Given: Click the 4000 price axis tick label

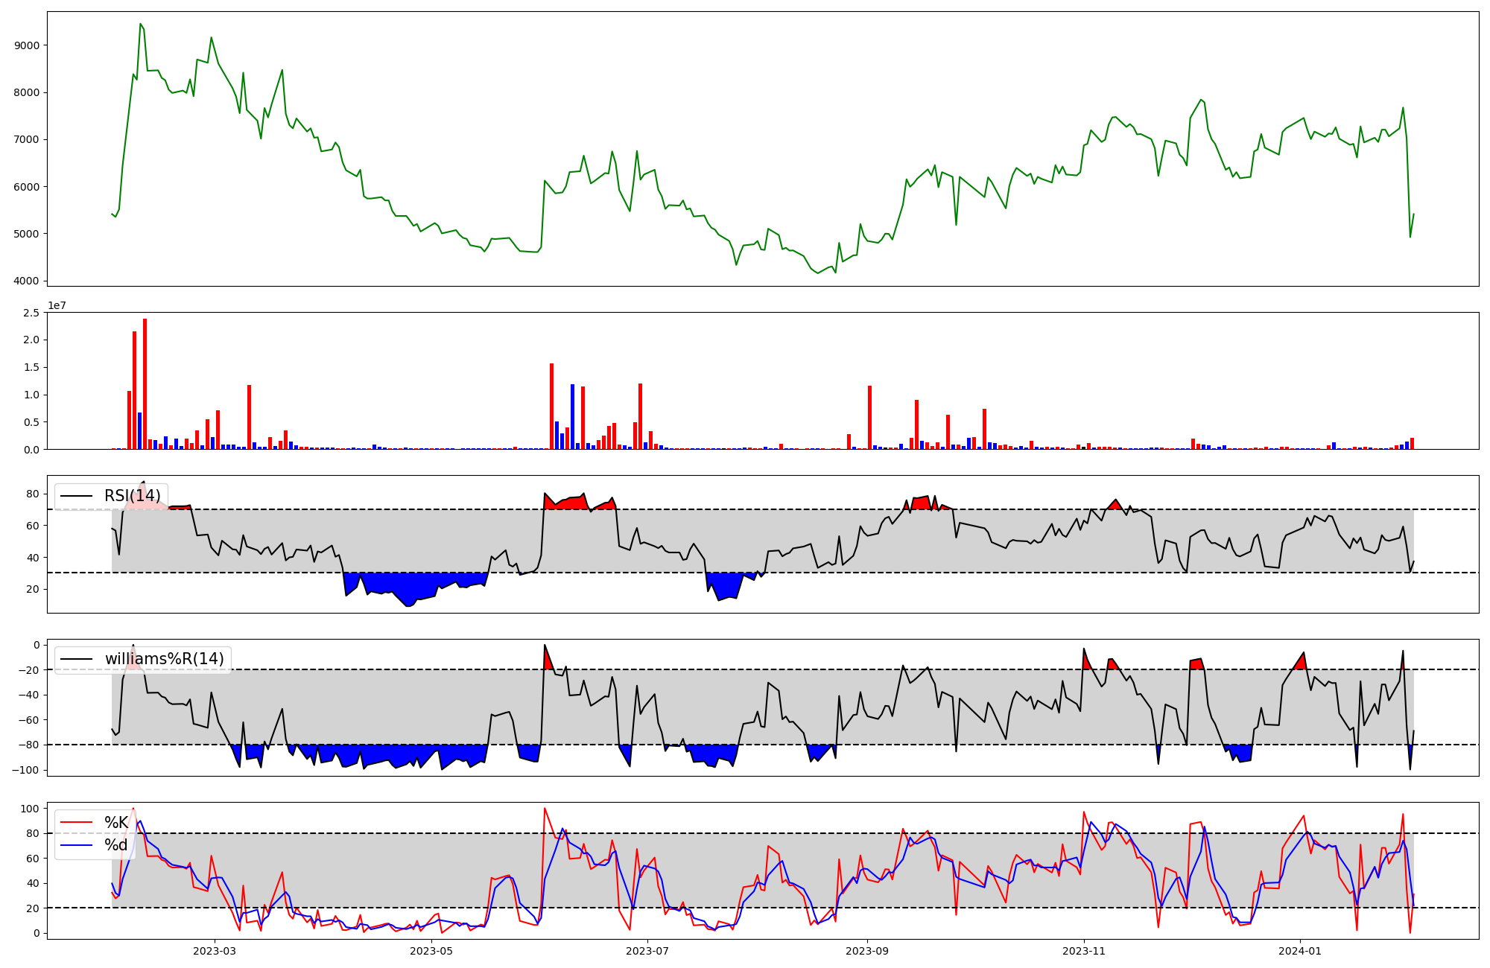Looking at the screenshot, I should pyautogui.click(x=27, y=281).
